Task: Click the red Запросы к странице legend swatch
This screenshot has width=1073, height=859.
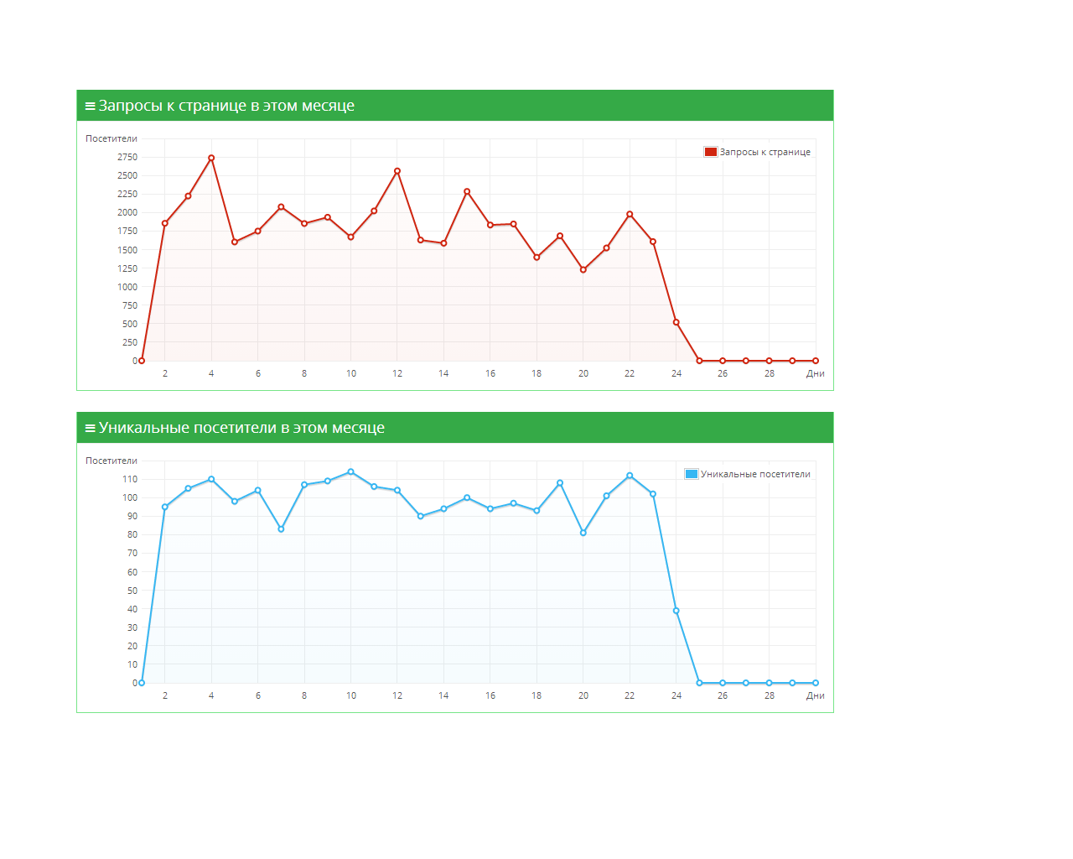Action: (x=711, y=152)
